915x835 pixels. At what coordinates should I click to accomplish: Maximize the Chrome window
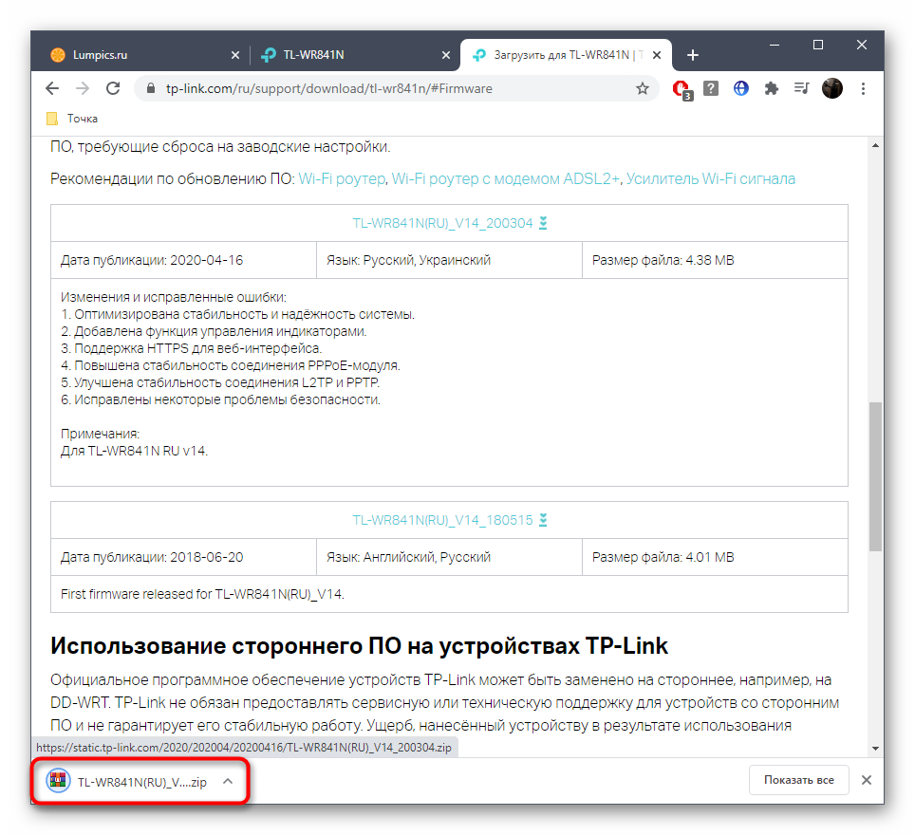[818, 45]
